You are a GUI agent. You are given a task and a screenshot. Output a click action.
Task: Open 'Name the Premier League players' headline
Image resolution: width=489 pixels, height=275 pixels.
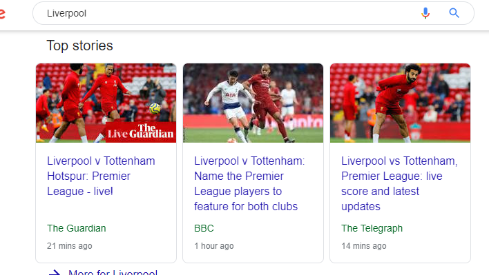[249, 183]
